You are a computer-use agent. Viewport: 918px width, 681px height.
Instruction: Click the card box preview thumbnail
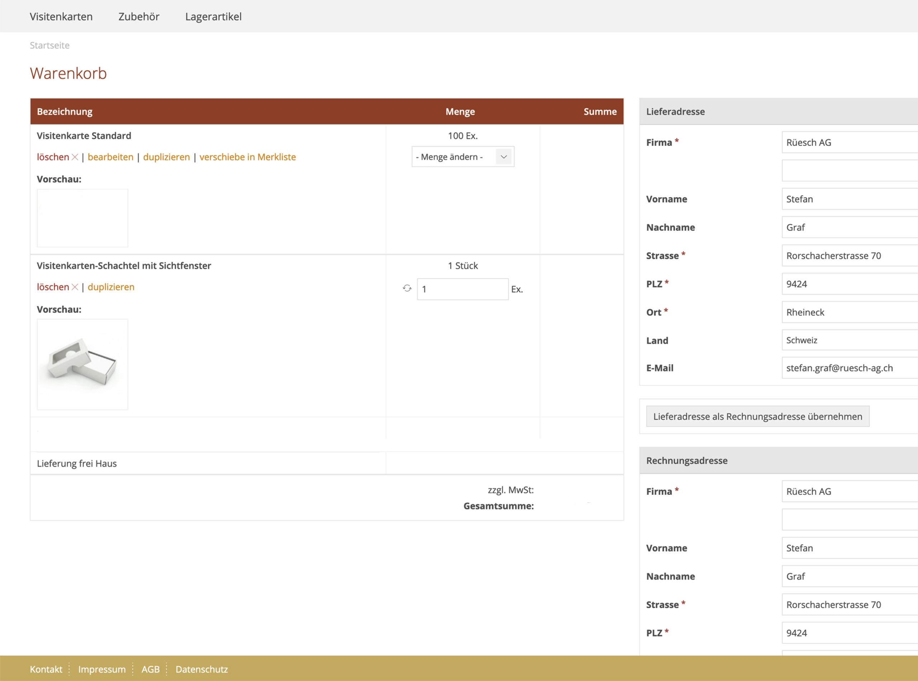tap(82, 365)
